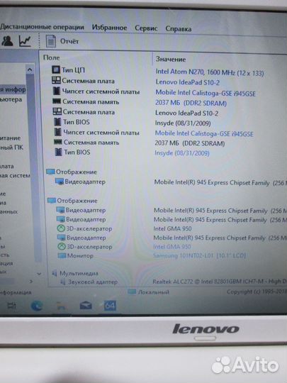This screenshot has width=287, height=383.
Task: Open the users icon in the toolbar
Action: pyautogui.click(x=7, y=40)
